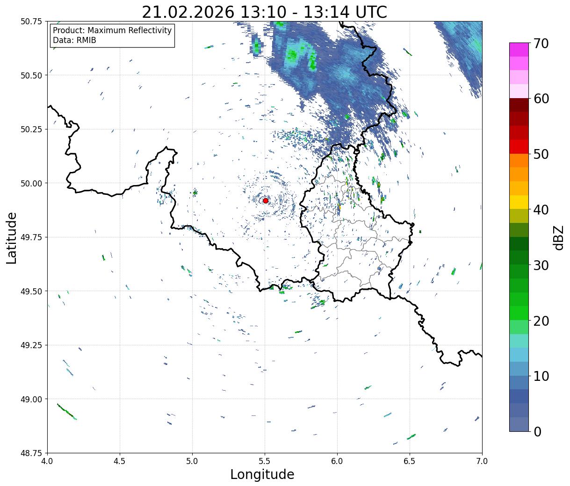This screenshot has width=570, height=486.
Task: Click the longitude tick label 7.0
Action: click(x=482, y=461)
